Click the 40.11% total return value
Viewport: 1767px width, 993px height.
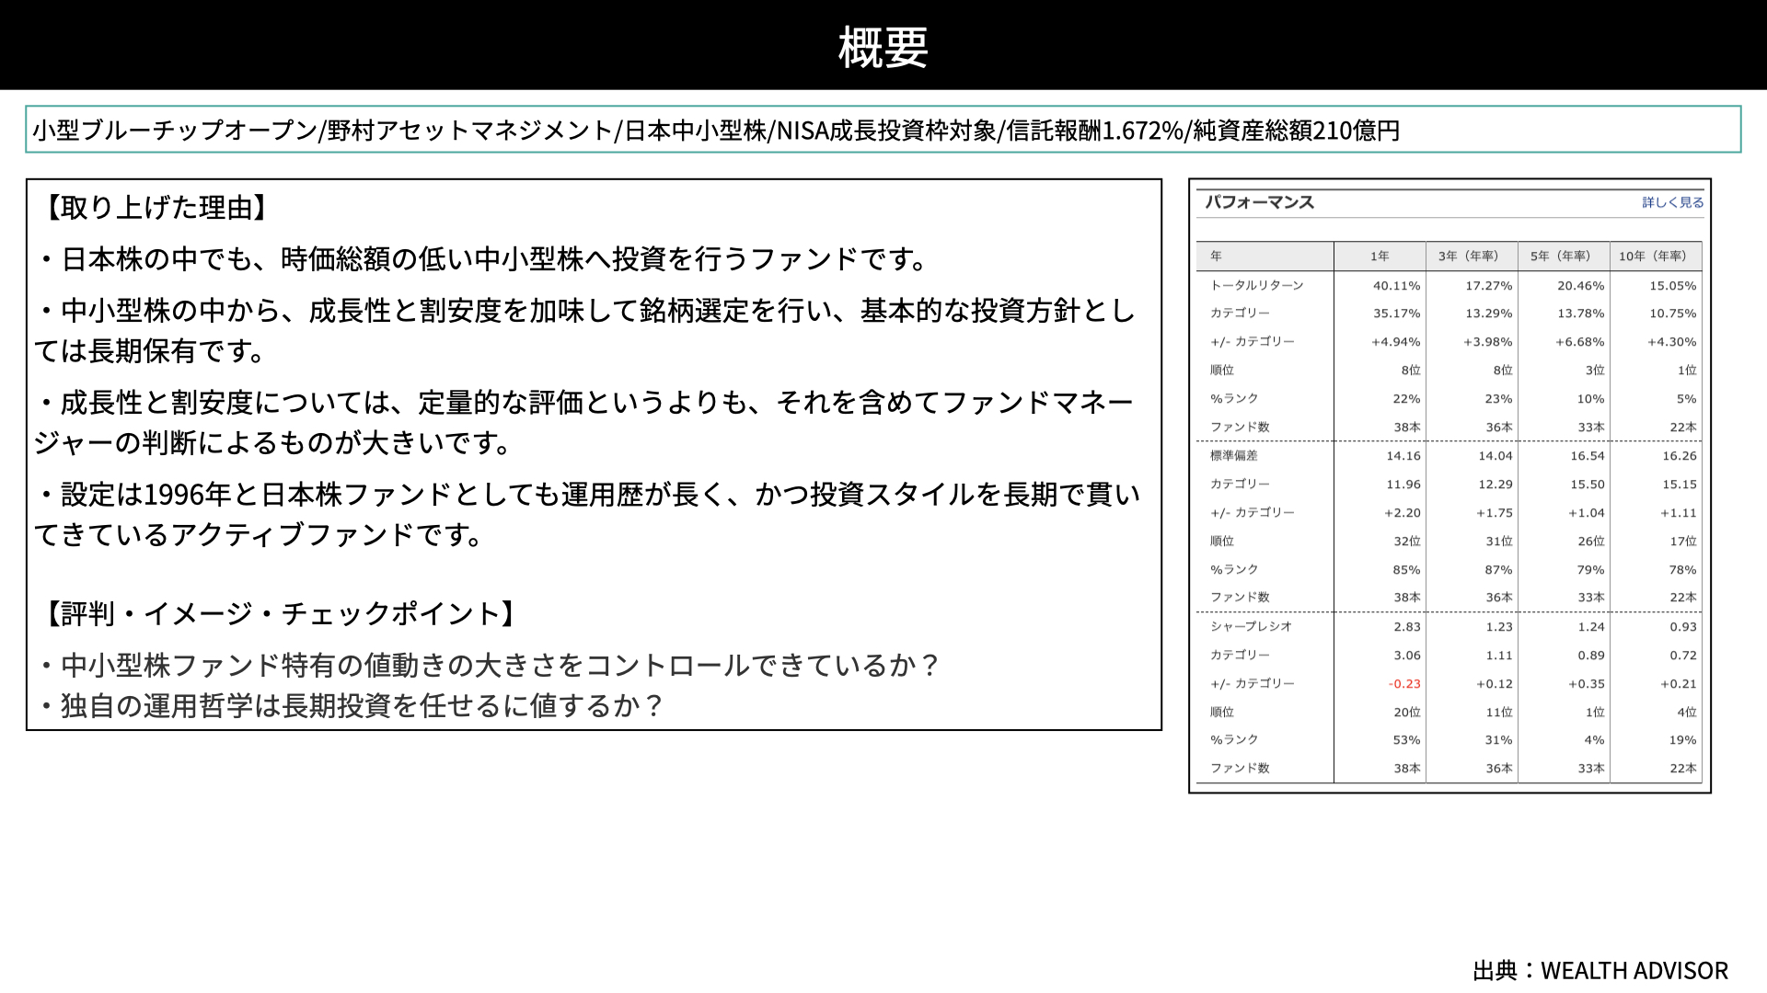(x=1397, y=286)
